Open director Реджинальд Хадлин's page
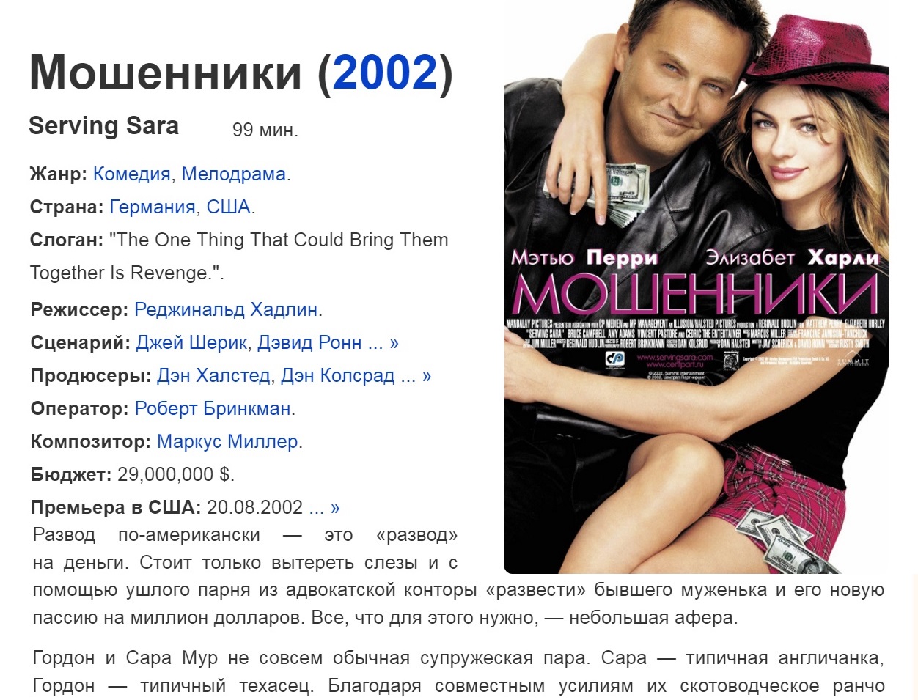 [226, 310]
